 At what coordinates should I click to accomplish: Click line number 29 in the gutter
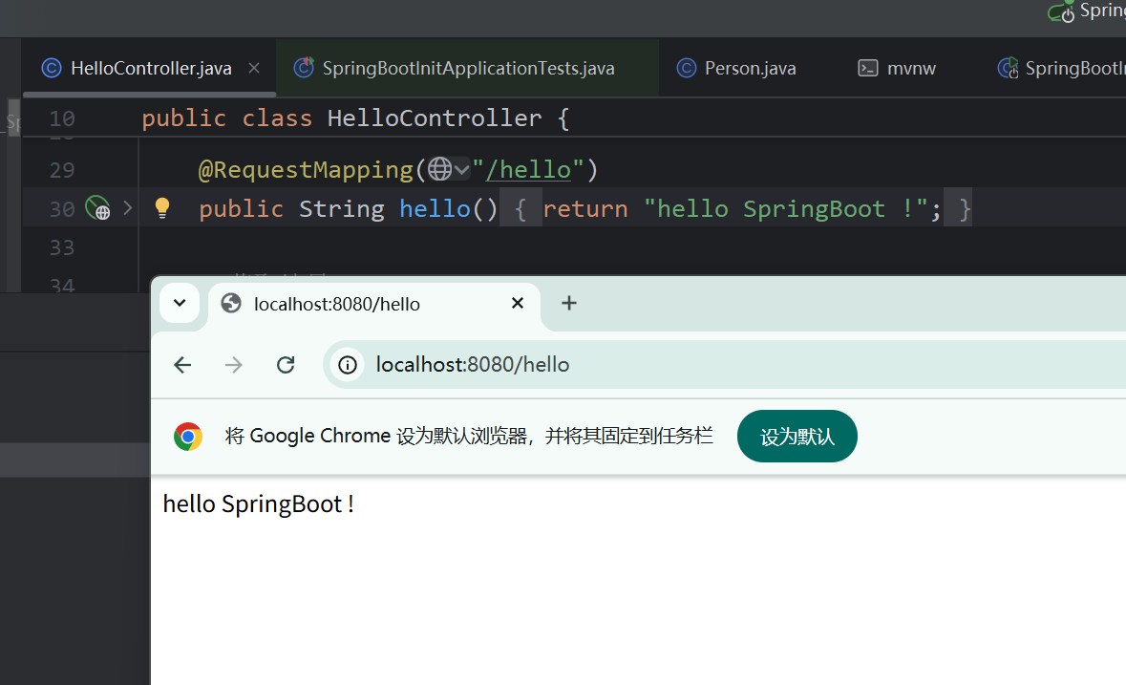[x=62, y=170]
